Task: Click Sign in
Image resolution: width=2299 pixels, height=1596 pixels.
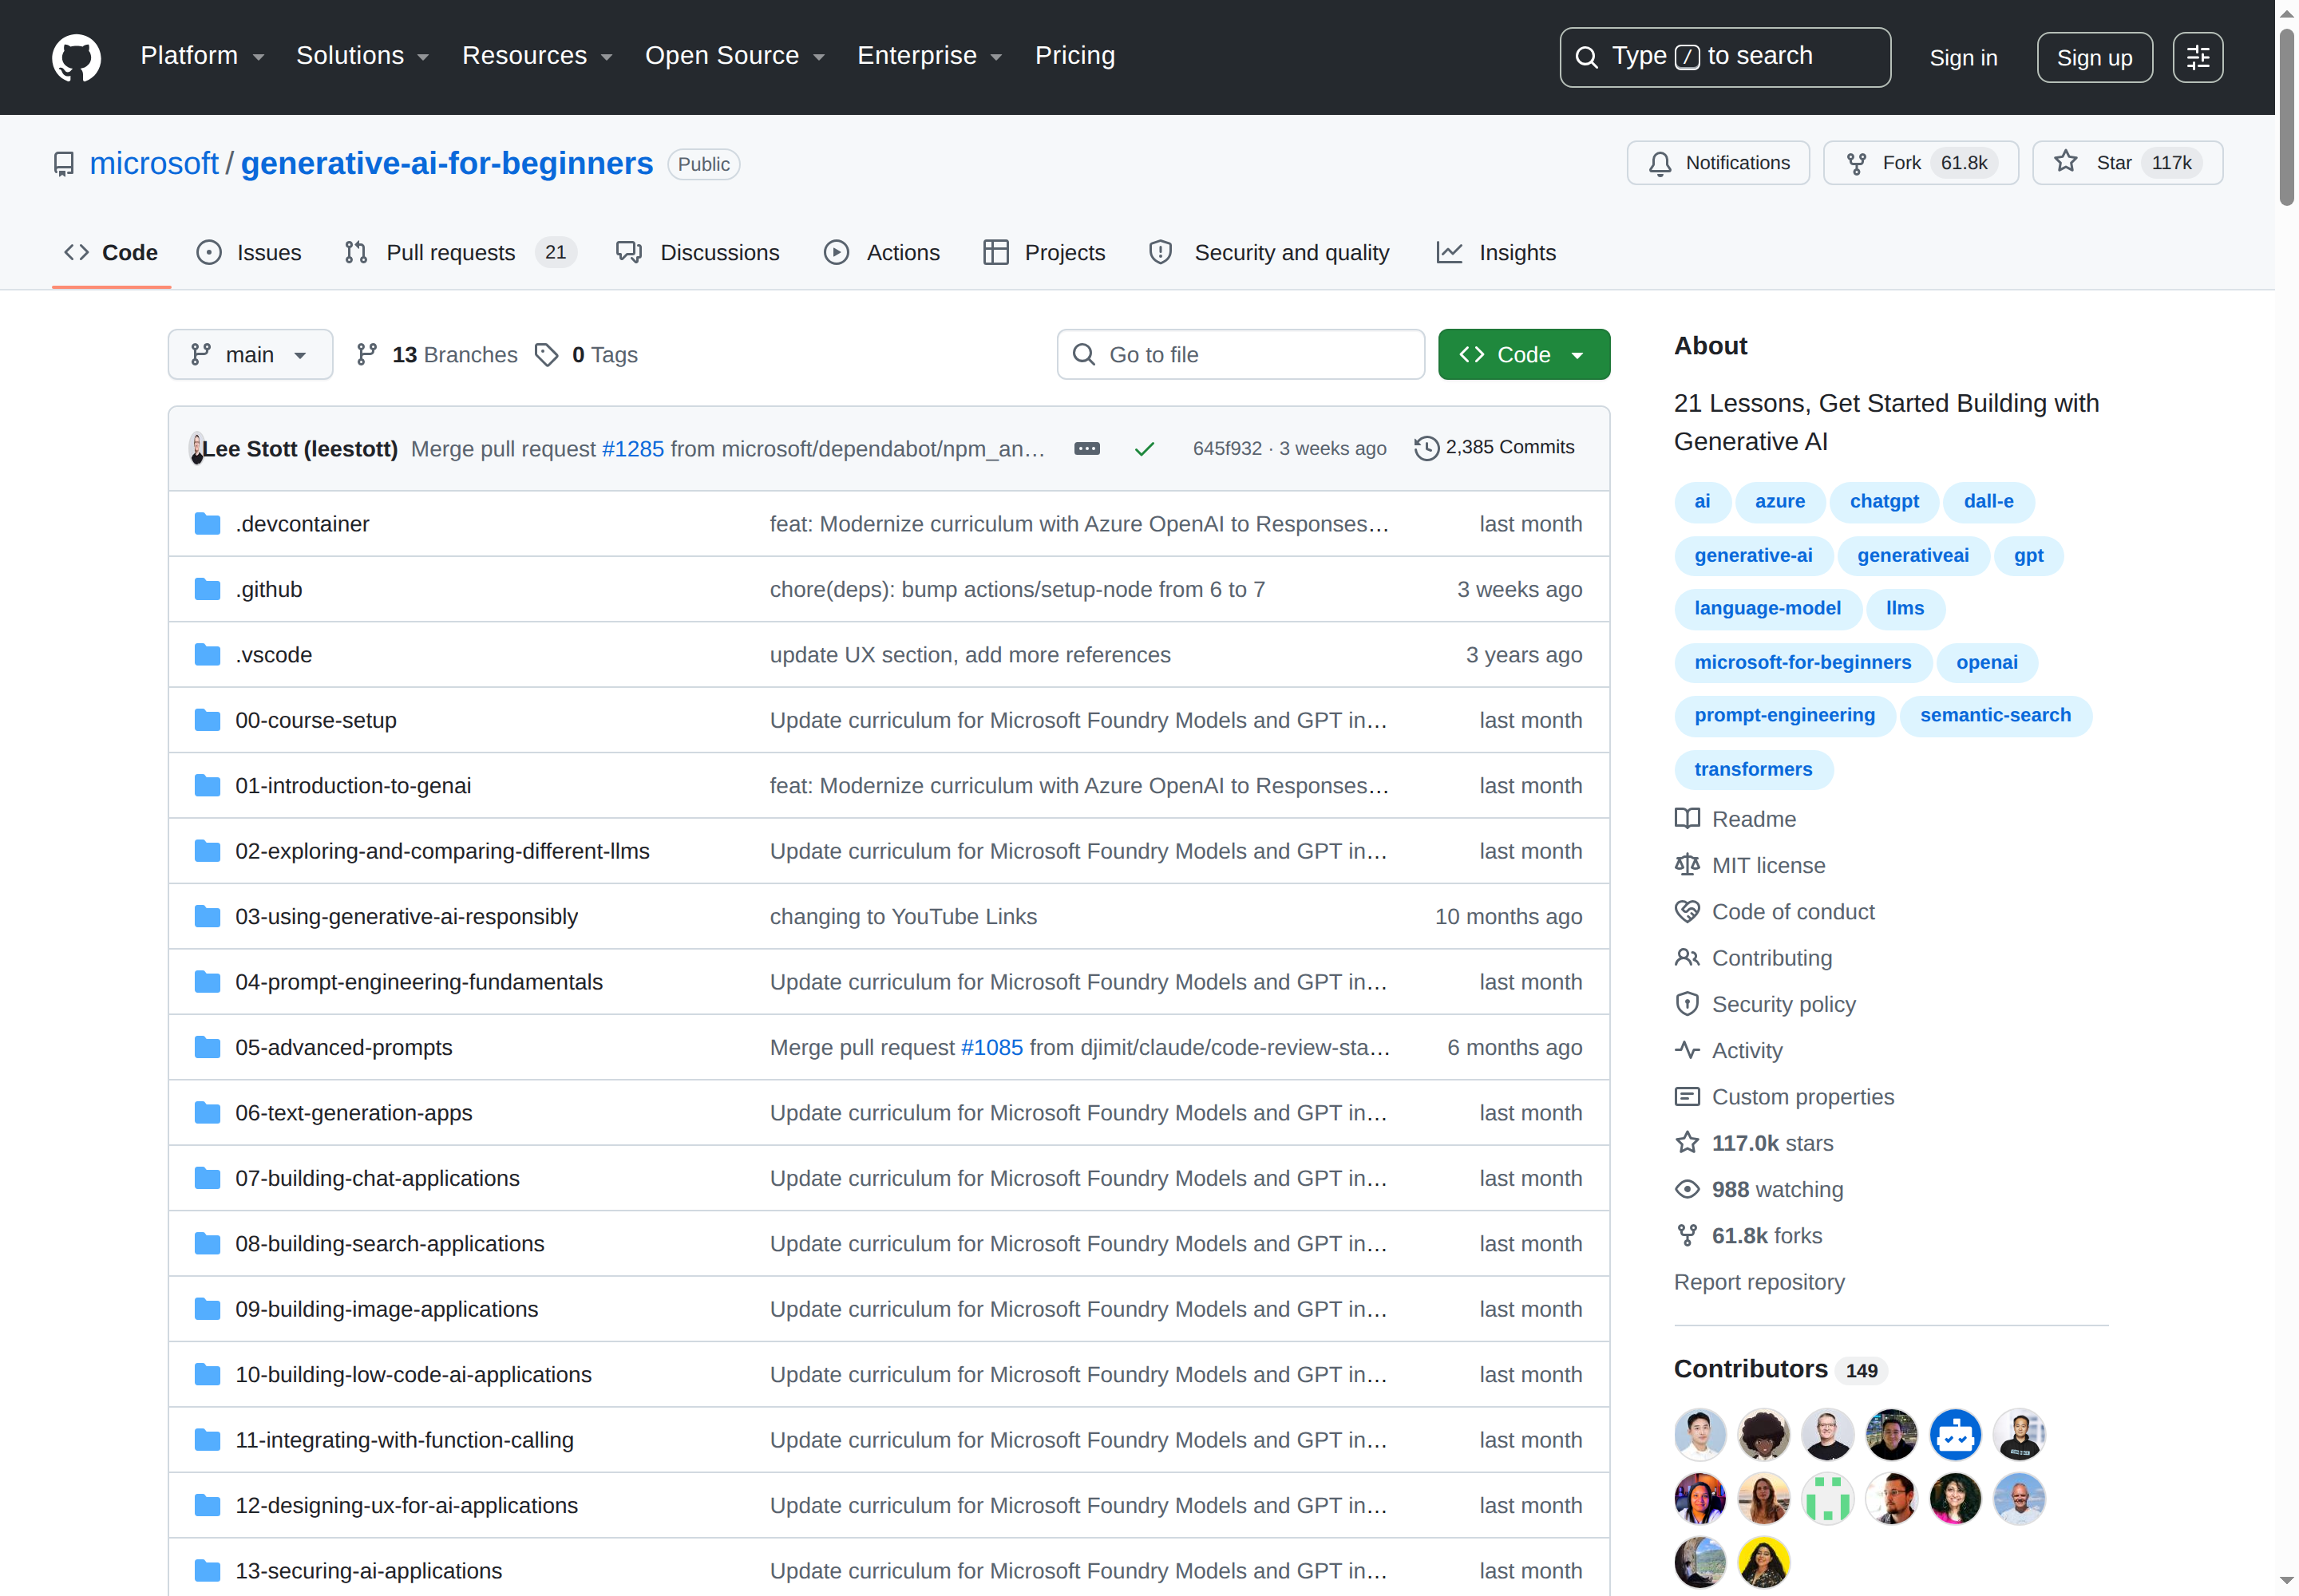Action: tap(1963, 58)
